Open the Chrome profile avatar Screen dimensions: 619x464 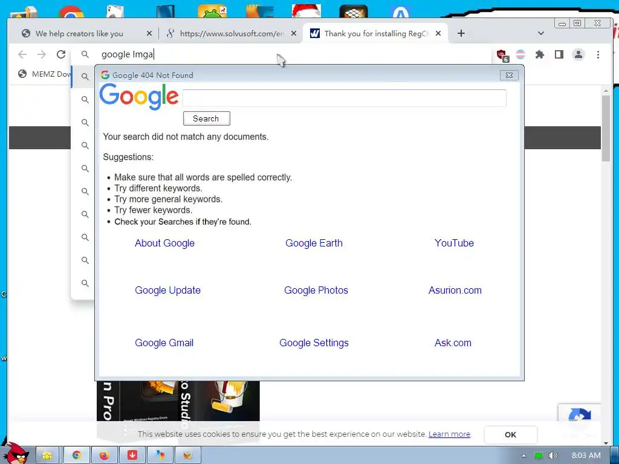[x=578, y=54]
